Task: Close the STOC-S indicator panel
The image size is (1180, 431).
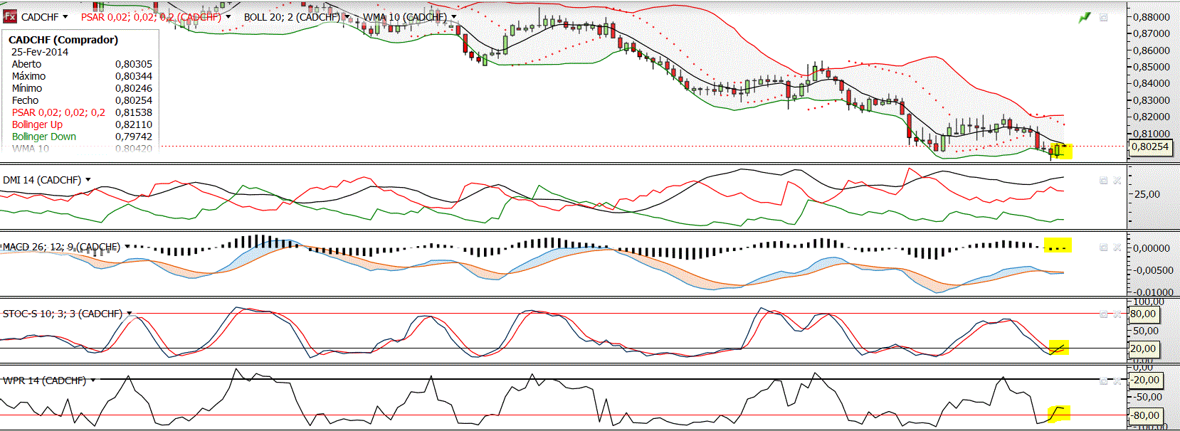Action: (1117, 314)
